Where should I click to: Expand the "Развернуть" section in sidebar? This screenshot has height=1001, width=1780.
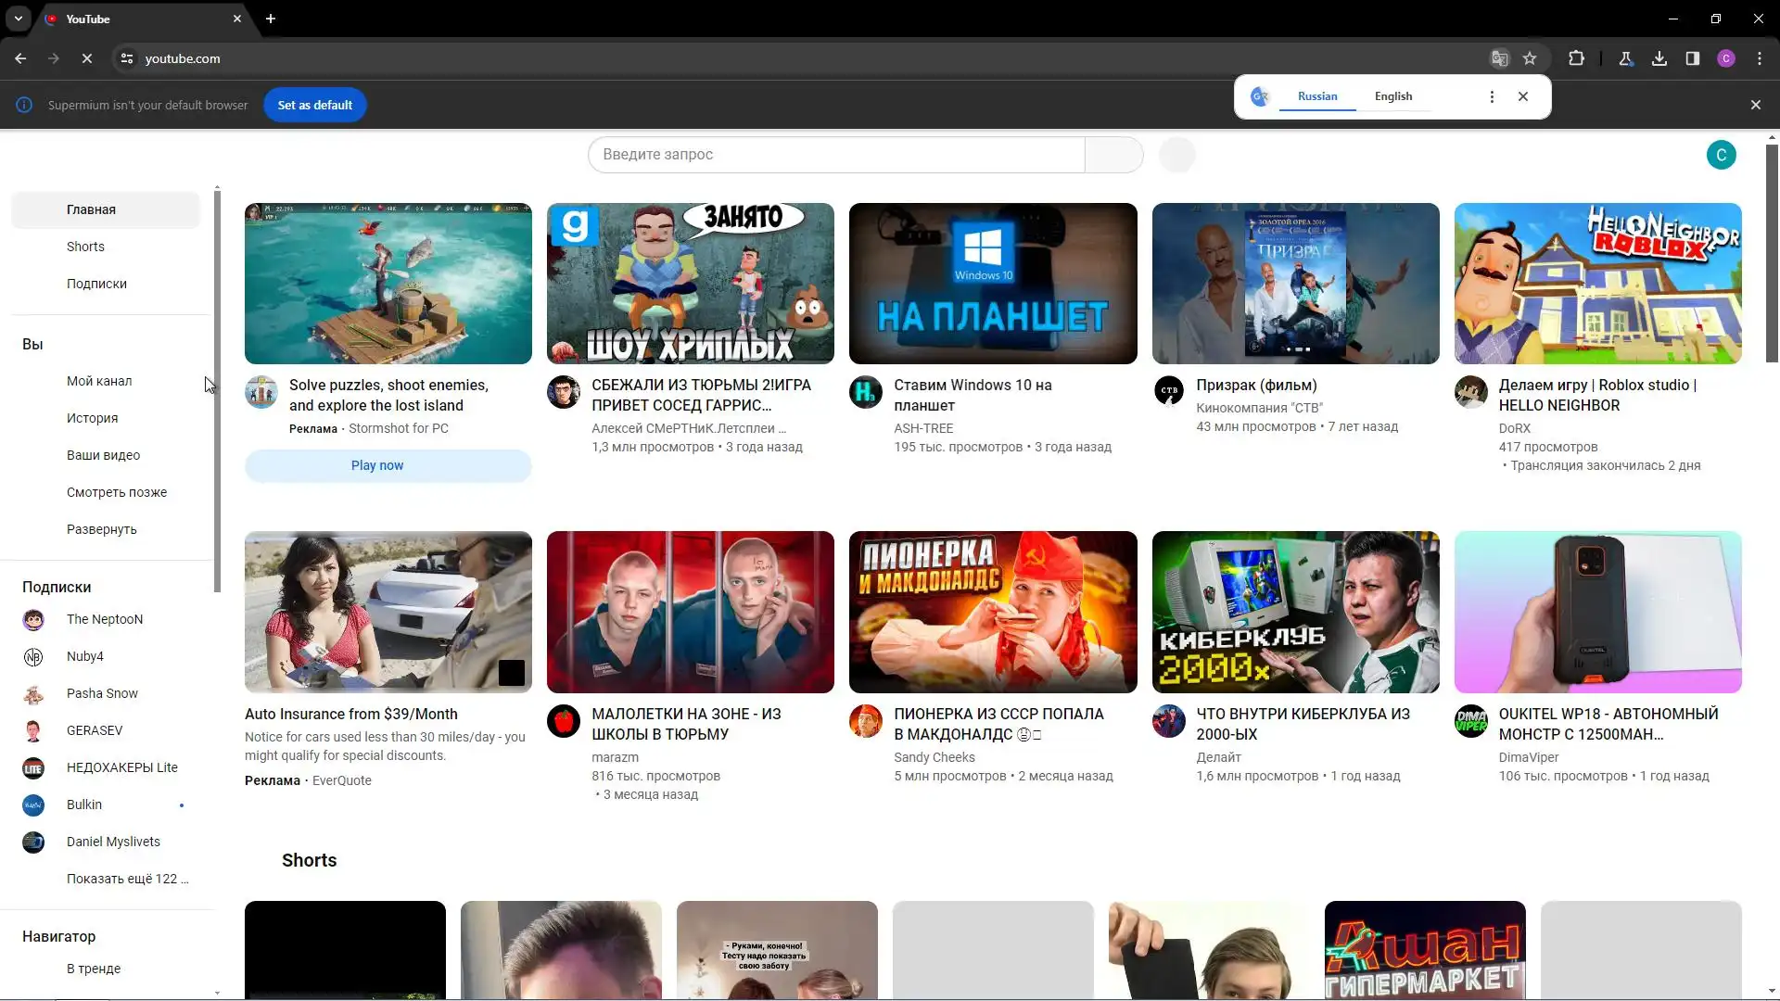(102, 529)
